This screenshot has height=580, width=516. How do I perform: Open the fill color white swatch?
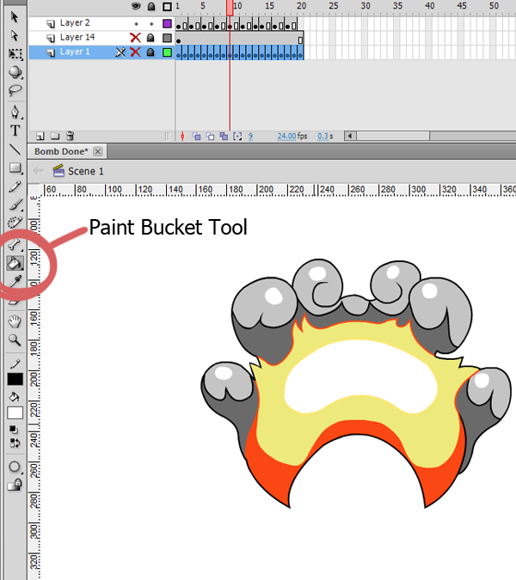point(15,412)
